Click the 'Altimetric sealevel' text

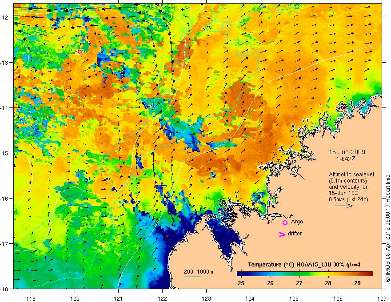(x=351, y=175)
